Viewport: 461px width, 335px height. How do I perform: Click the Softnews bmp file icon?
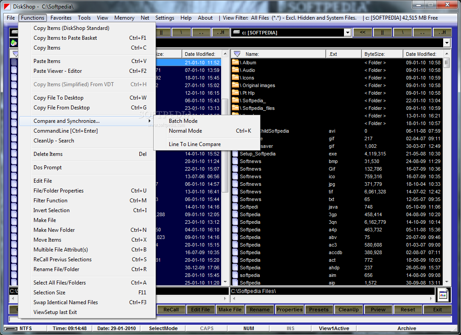[235, 161]
